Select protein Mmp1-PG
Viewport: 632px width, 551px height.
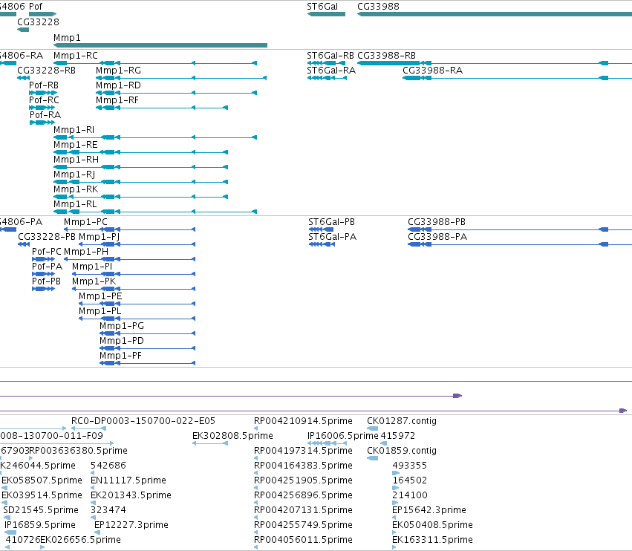click(x=122, y=327)
